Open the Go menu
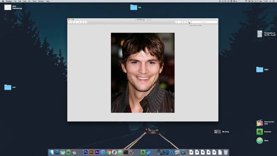This screenshot has height=156, width=277. 29,1
